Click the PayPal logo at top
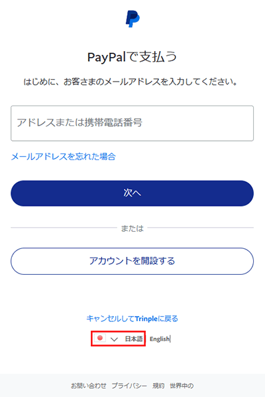This screenshot has width=265, height=397. [x=132, y=19]
